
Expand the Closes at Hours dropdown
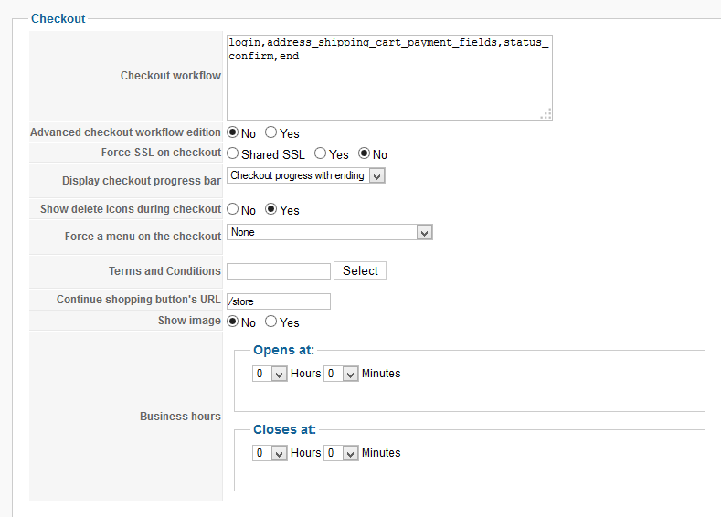tap(270, 453)
